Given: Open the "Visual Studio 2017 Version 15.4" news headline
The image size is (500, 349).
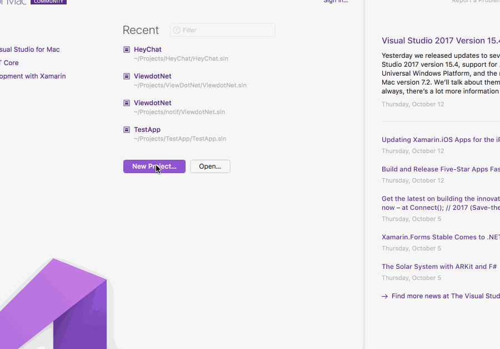Looking at the screenshot, I should pyautogui.click(x=438, y=40).
